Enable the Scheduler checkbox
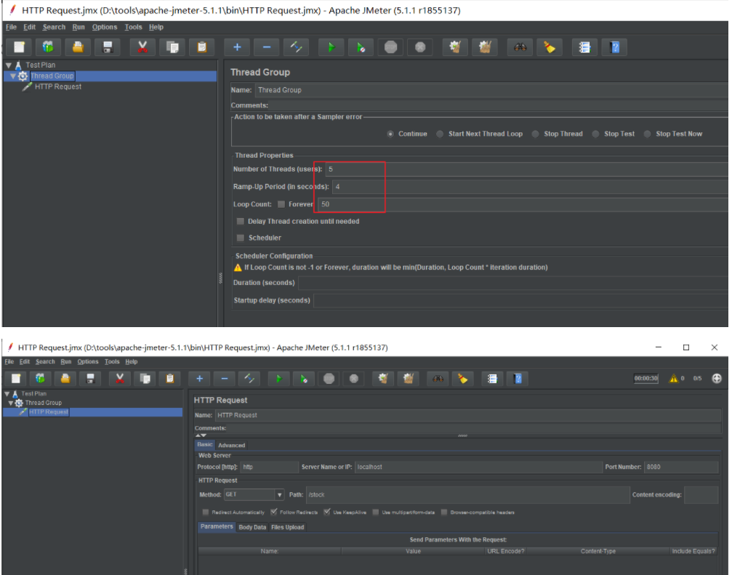The width and height of the screenshot is (732, 575). tap(241, 238)
